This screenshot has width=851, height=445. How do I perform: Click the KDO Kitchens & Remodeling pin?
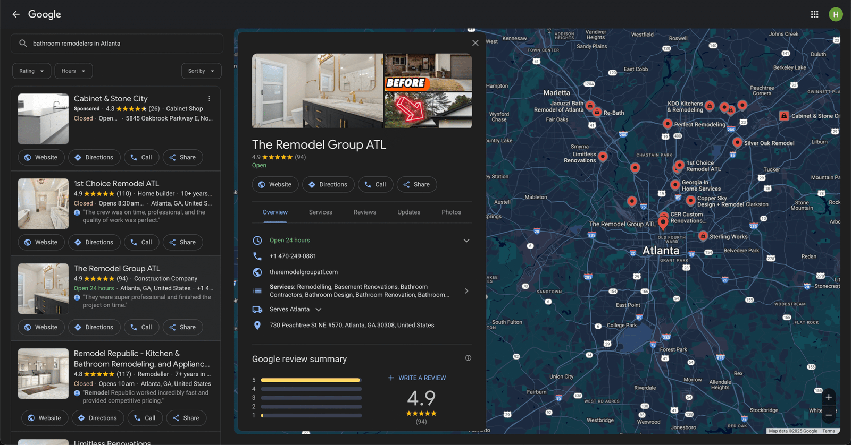click(710, 106)
